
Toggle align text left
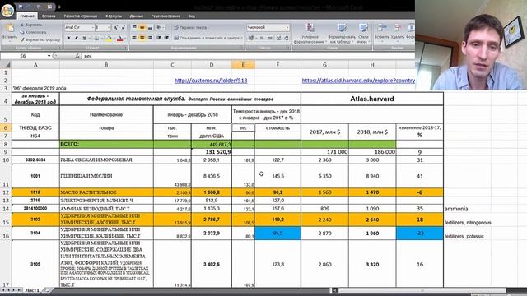point(134,38)
